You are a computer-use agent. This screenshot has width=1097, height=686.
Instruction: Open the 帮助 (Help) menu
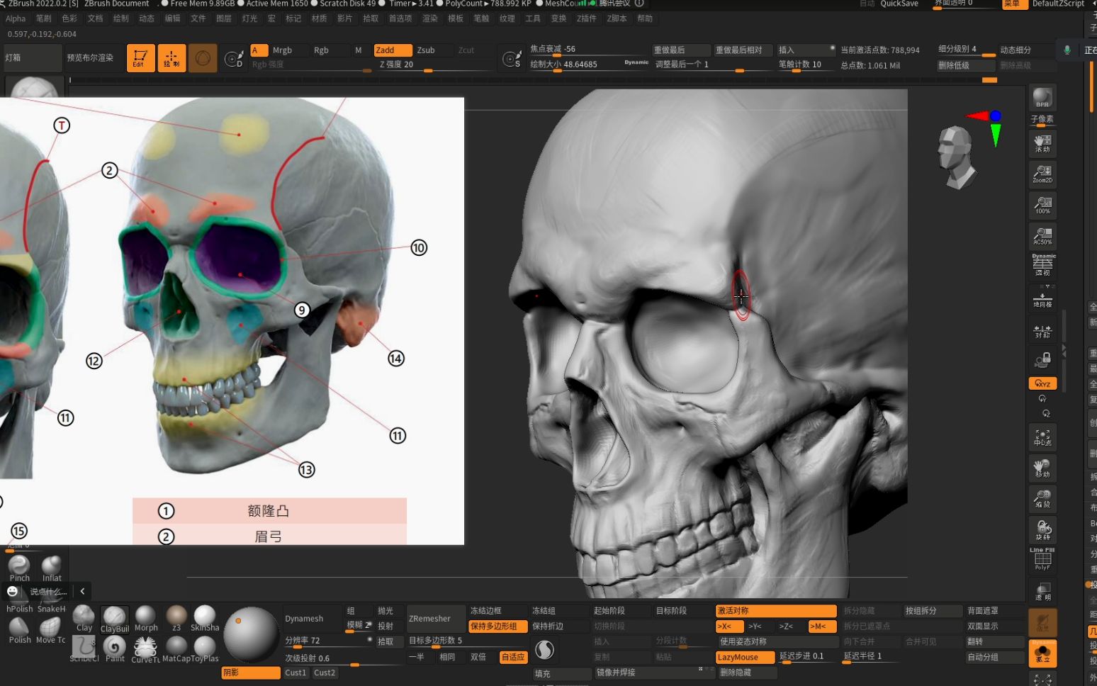[x=645, y=18]
